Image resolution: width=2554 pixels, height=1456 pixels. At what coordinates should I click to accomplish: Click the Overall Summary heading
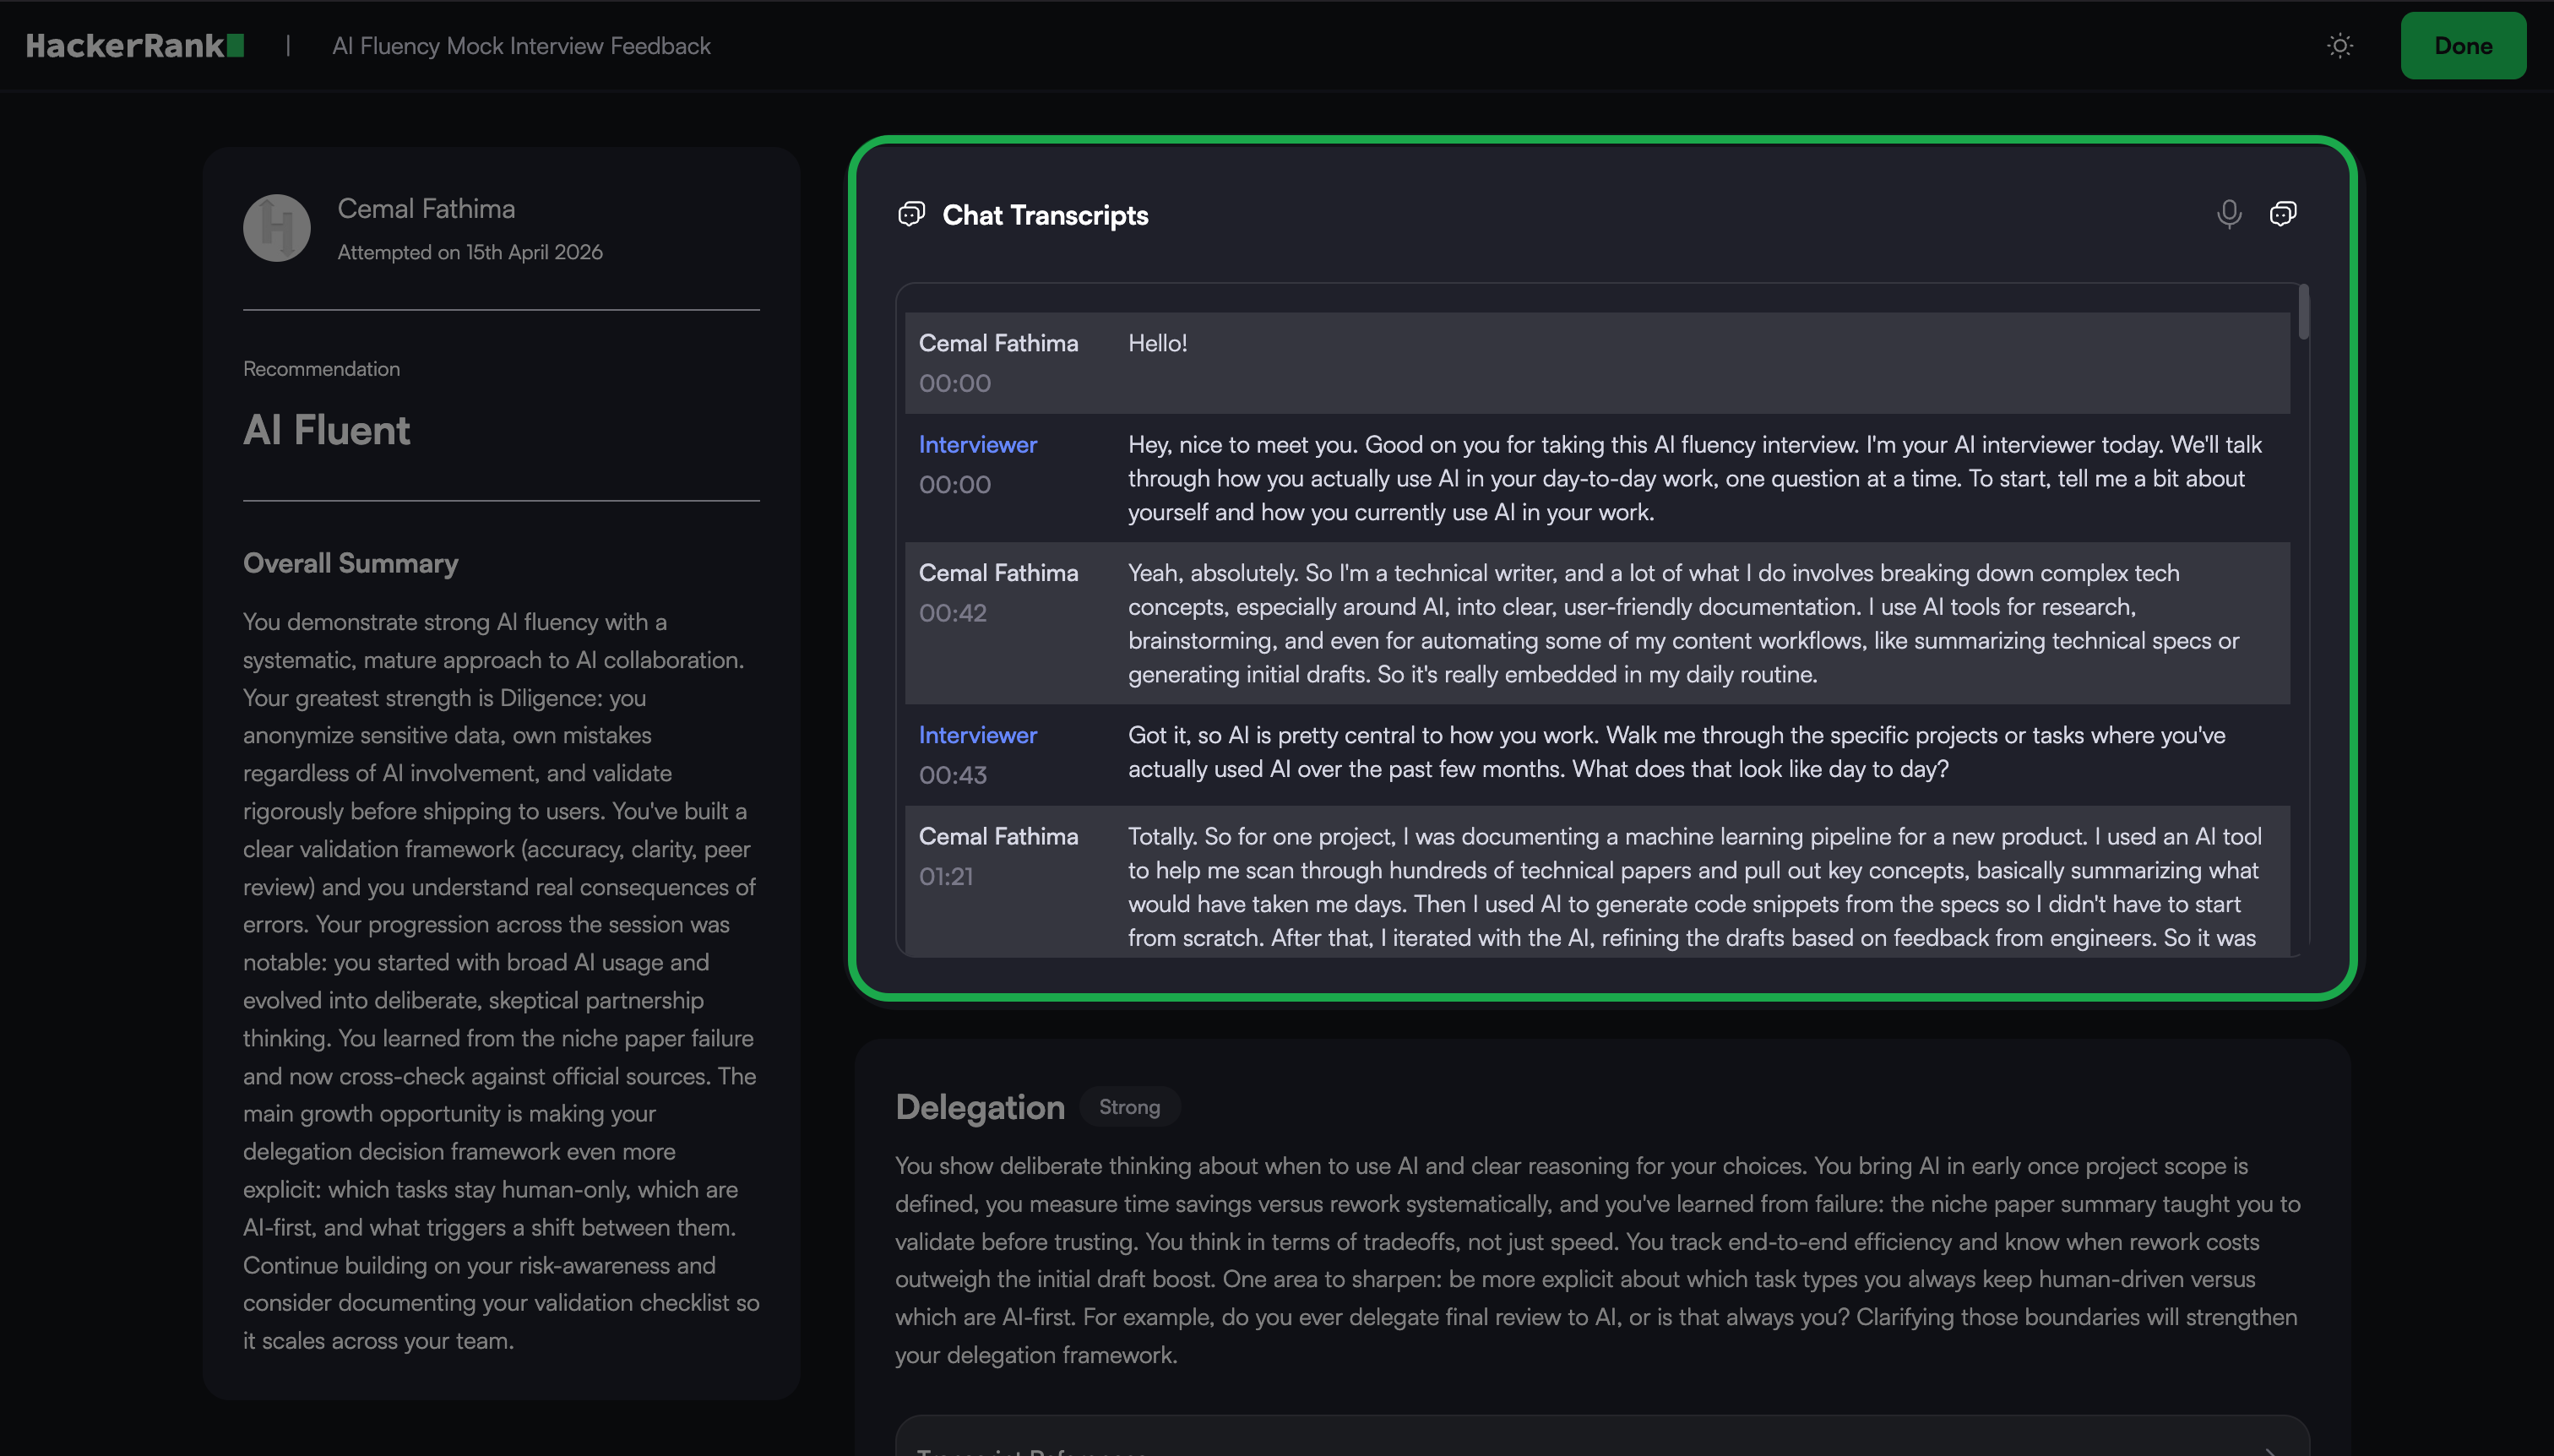click(350, 563)
